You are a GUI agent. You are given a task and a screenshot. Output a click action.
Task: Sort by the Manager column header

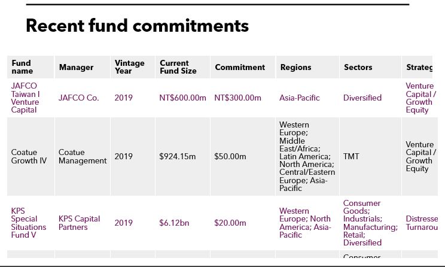[76, 68]
